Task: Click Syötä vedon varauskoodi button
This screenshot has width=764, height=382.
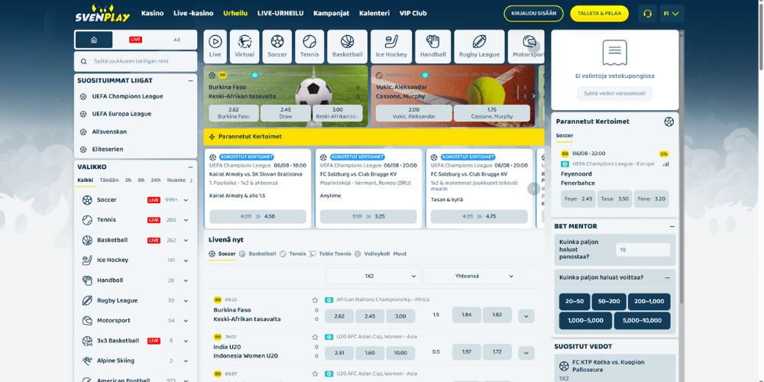Action: click(x=614, y=94)
